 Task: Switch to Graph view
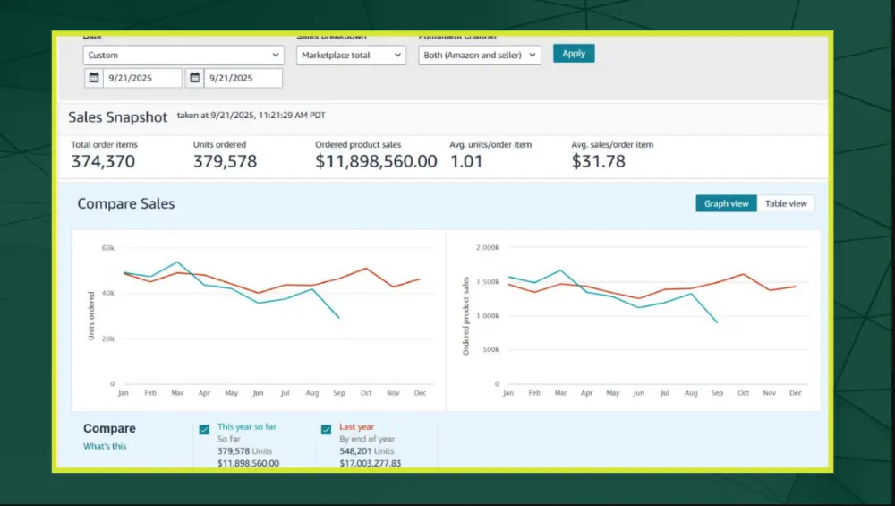[x=726, y=203]
